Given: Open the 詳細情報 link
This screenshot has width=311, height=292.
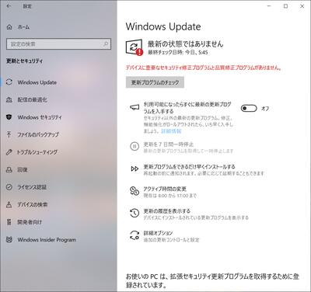Looking at the screenshot, I should (171, 131).
